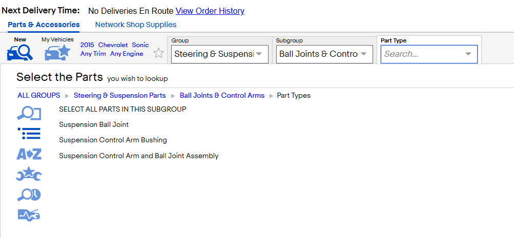Screen dimensions: 514x238
Task: Open the Part Type dropdown arrow
Action: coord(468,54)
